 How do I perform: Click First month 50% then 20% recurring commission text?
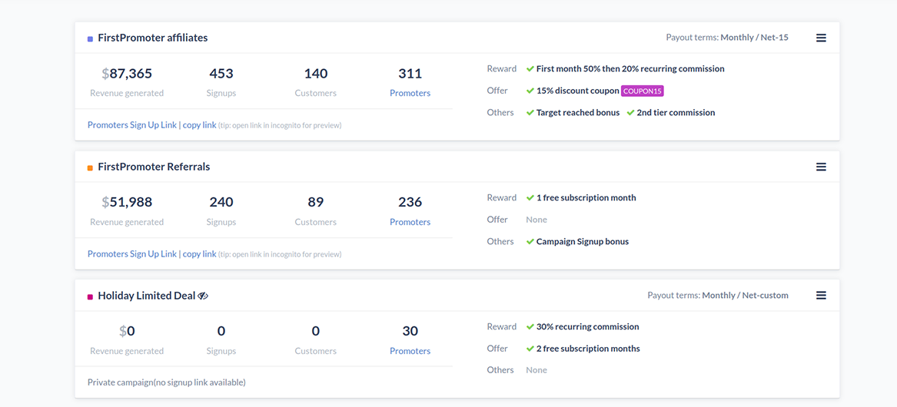[x=630, y=68]
